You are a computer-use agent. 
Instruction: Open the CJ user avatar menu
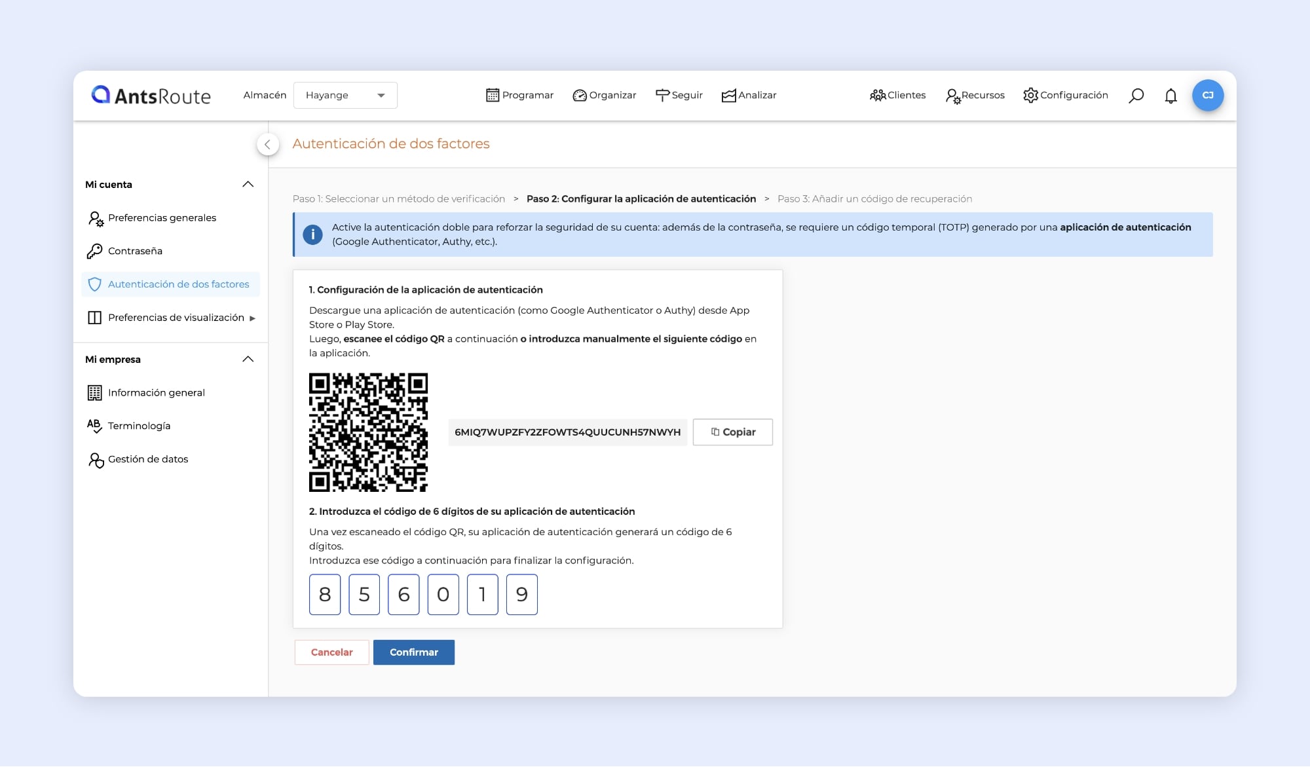coord(1207,96)
